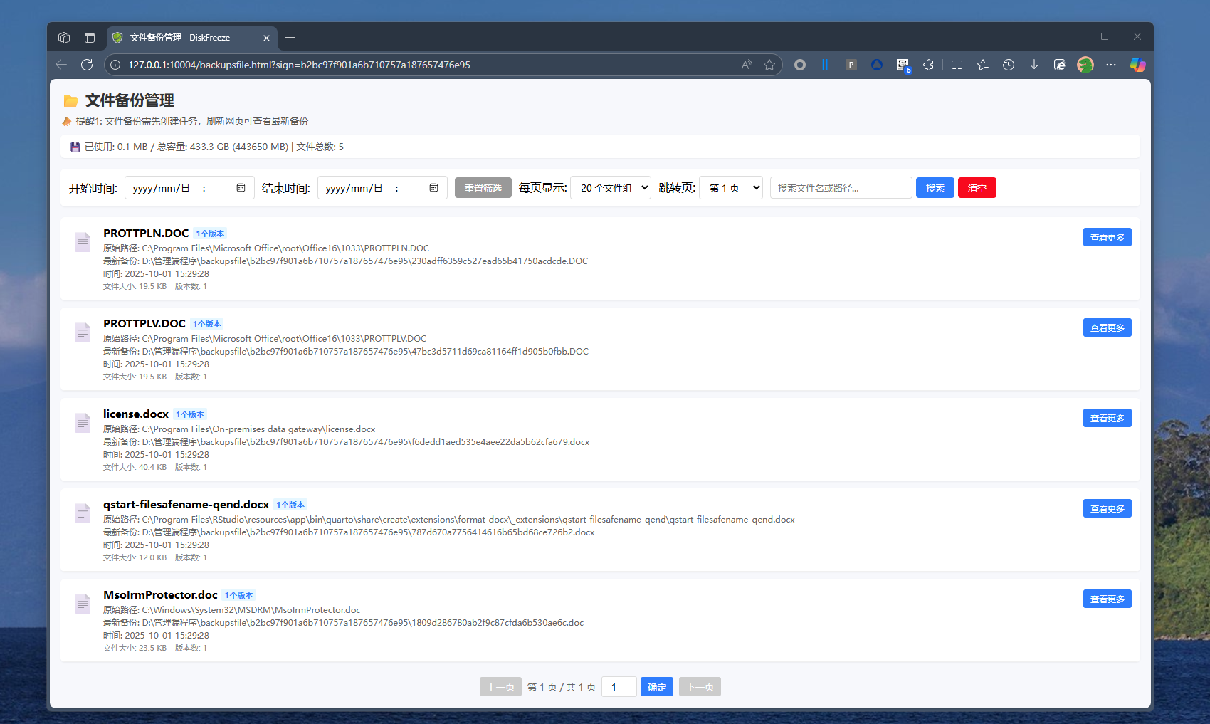
Task: Open browser history
Action: (1009, 65)
